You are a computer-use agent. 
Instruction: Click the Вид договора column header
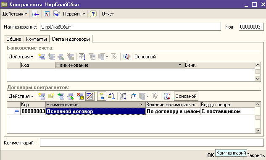227,105
